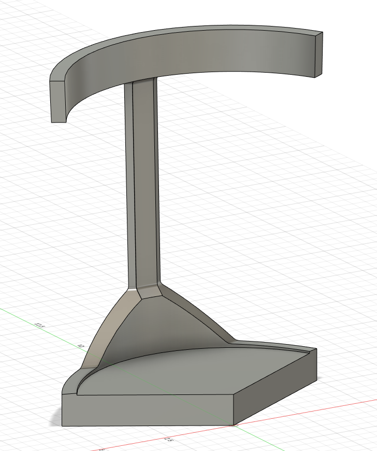Select the arc's flat left end face

point(58,101)
